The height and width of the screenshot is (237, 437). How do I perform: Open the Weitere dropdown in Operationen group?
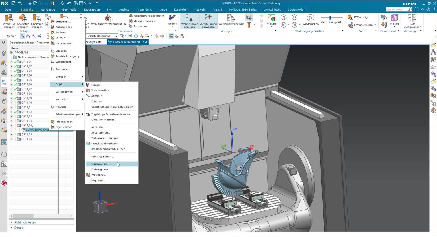(172, 21)
